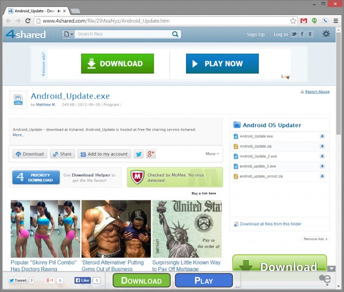Click the search magnifier icon
The width and height of the screenshot is (344, 292).
pyautogui.click(x=175, y=34)
